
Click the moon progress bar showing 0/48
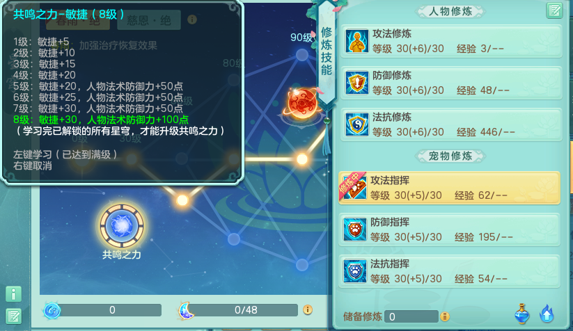click(x=245, y=310)
